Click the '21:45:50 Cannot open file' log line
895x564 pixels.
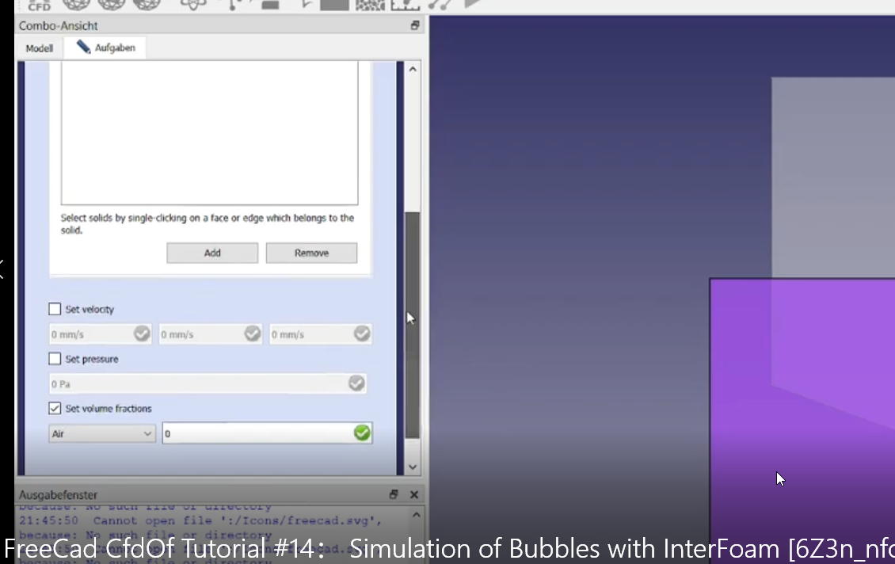200,520
